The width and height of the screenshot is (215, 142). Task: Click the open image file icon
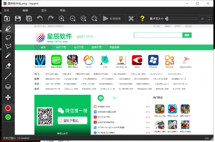pos(7,19)
